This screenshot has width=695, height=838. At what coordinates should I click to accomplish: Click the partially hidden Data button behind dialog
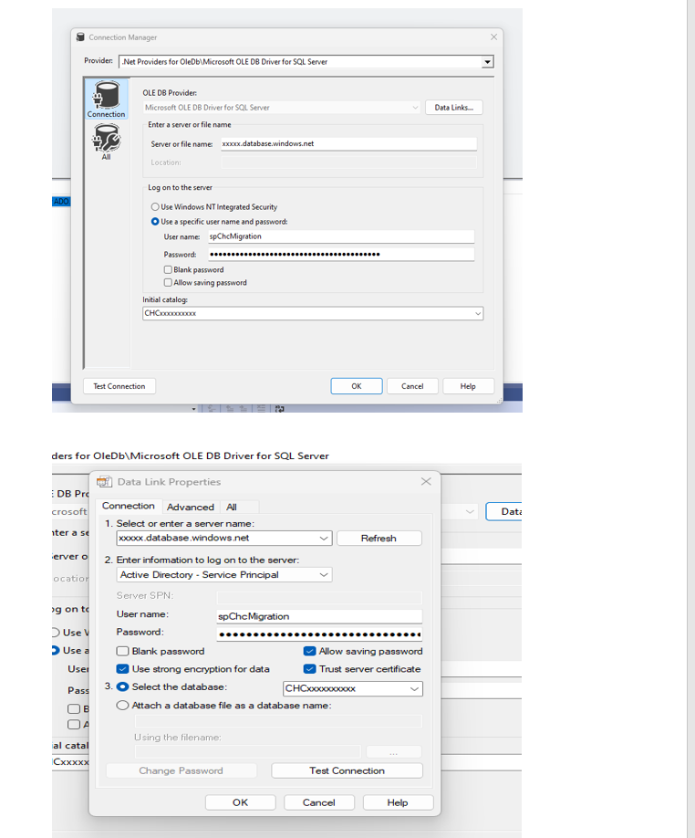[503, 511]
